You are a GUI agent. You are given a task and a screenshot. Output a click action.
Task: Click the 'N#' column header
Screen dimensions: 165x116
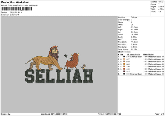122,54
